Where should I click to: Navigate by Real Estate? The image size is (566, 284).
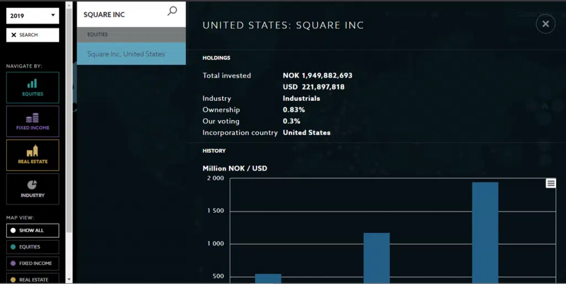(33, 155)
